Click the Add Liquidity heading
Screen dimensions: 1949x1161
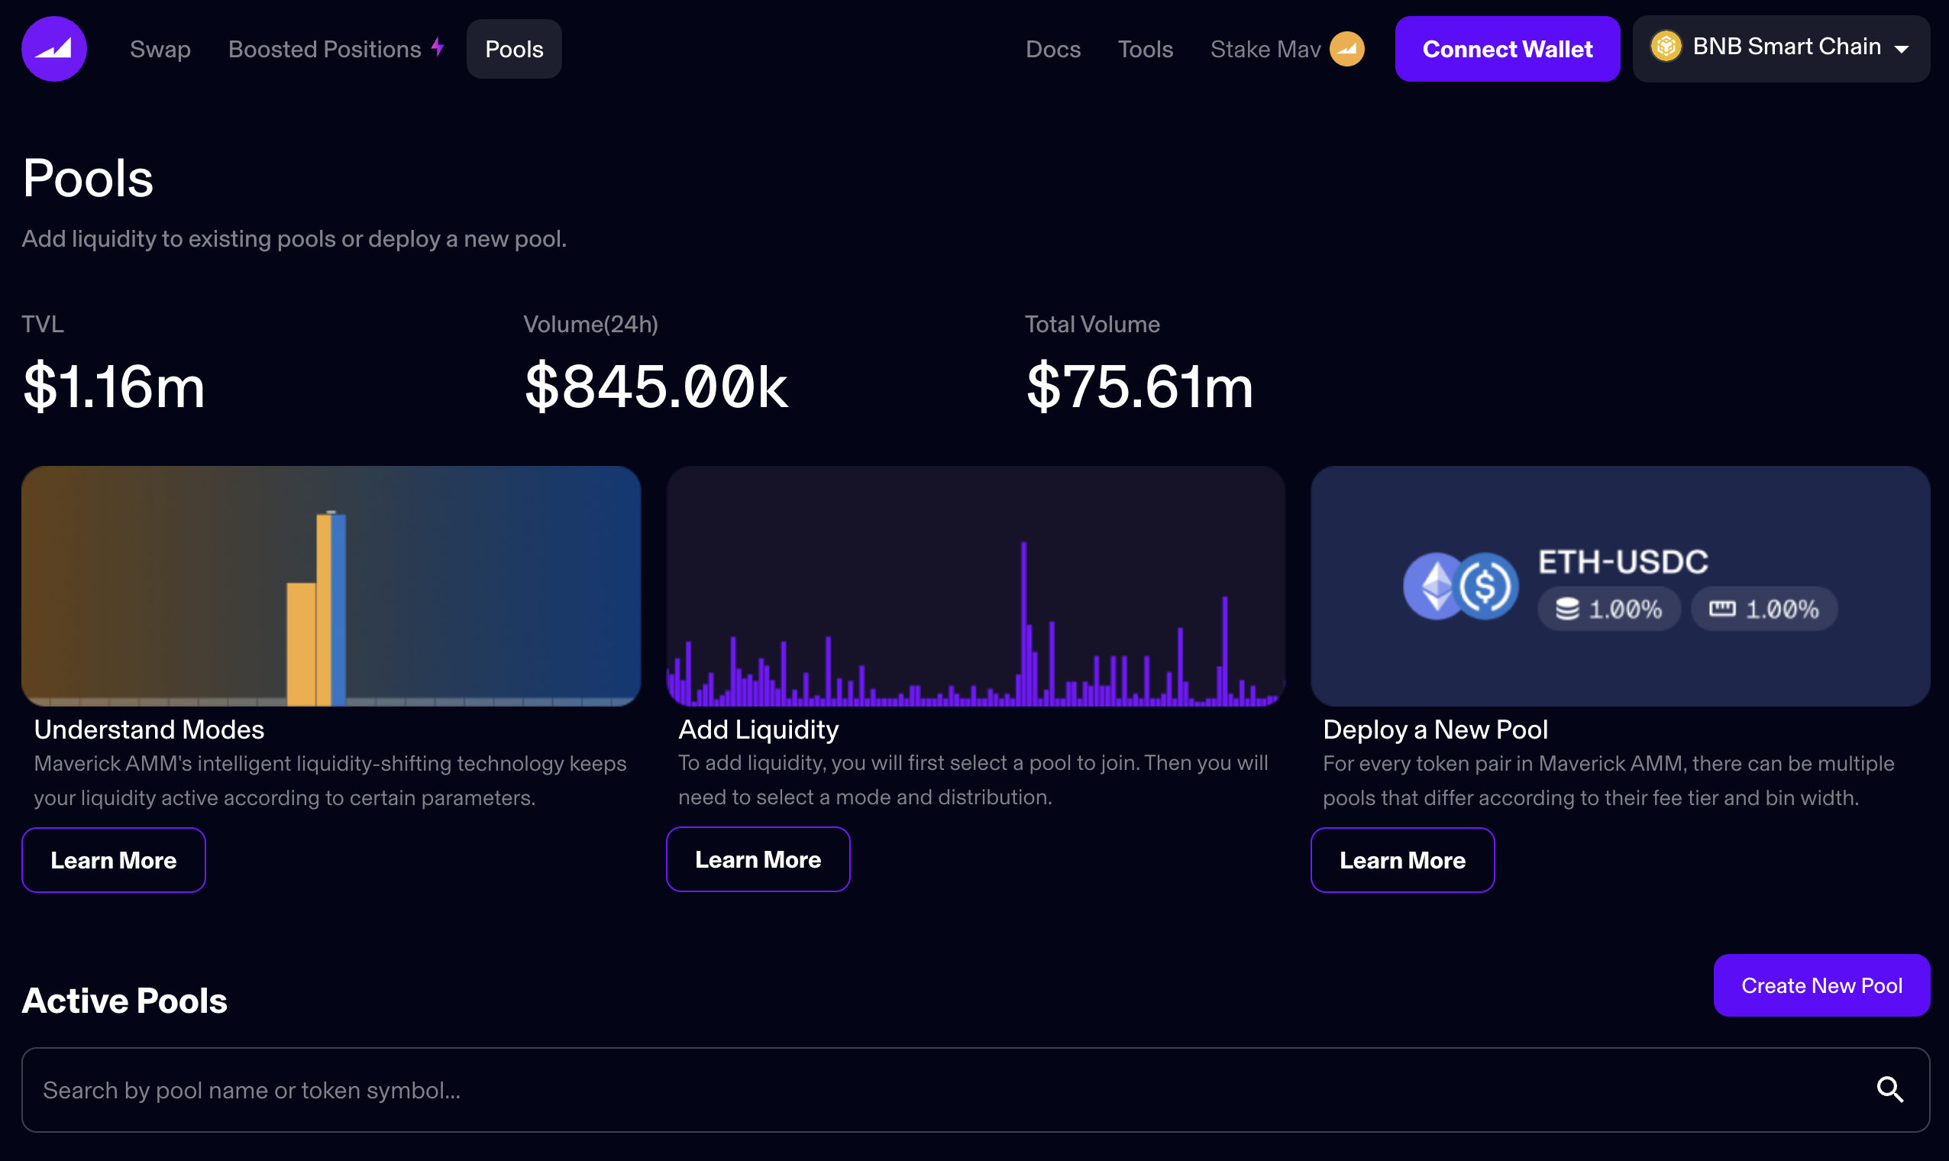[758, 729]
